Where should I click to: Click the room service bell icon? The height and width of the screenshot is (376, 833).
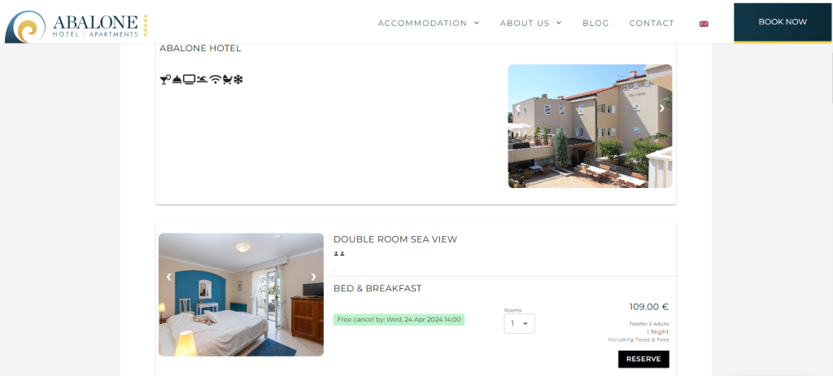coord(177,80)
